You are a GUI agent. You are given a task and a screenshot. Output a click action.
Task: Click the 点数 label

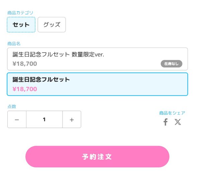coord(12,106)
